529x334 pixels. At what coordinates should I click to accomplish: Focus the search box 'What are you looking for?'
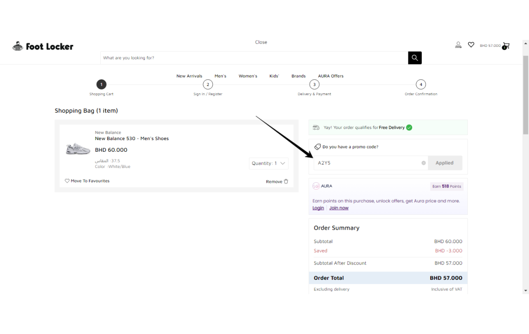[x=254, y=58]
